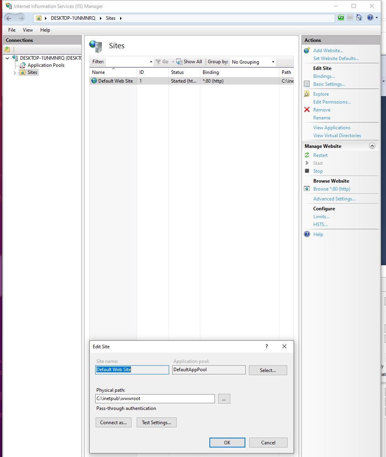
Task: Click the Bindings... link
Action: tap(324, 76)
